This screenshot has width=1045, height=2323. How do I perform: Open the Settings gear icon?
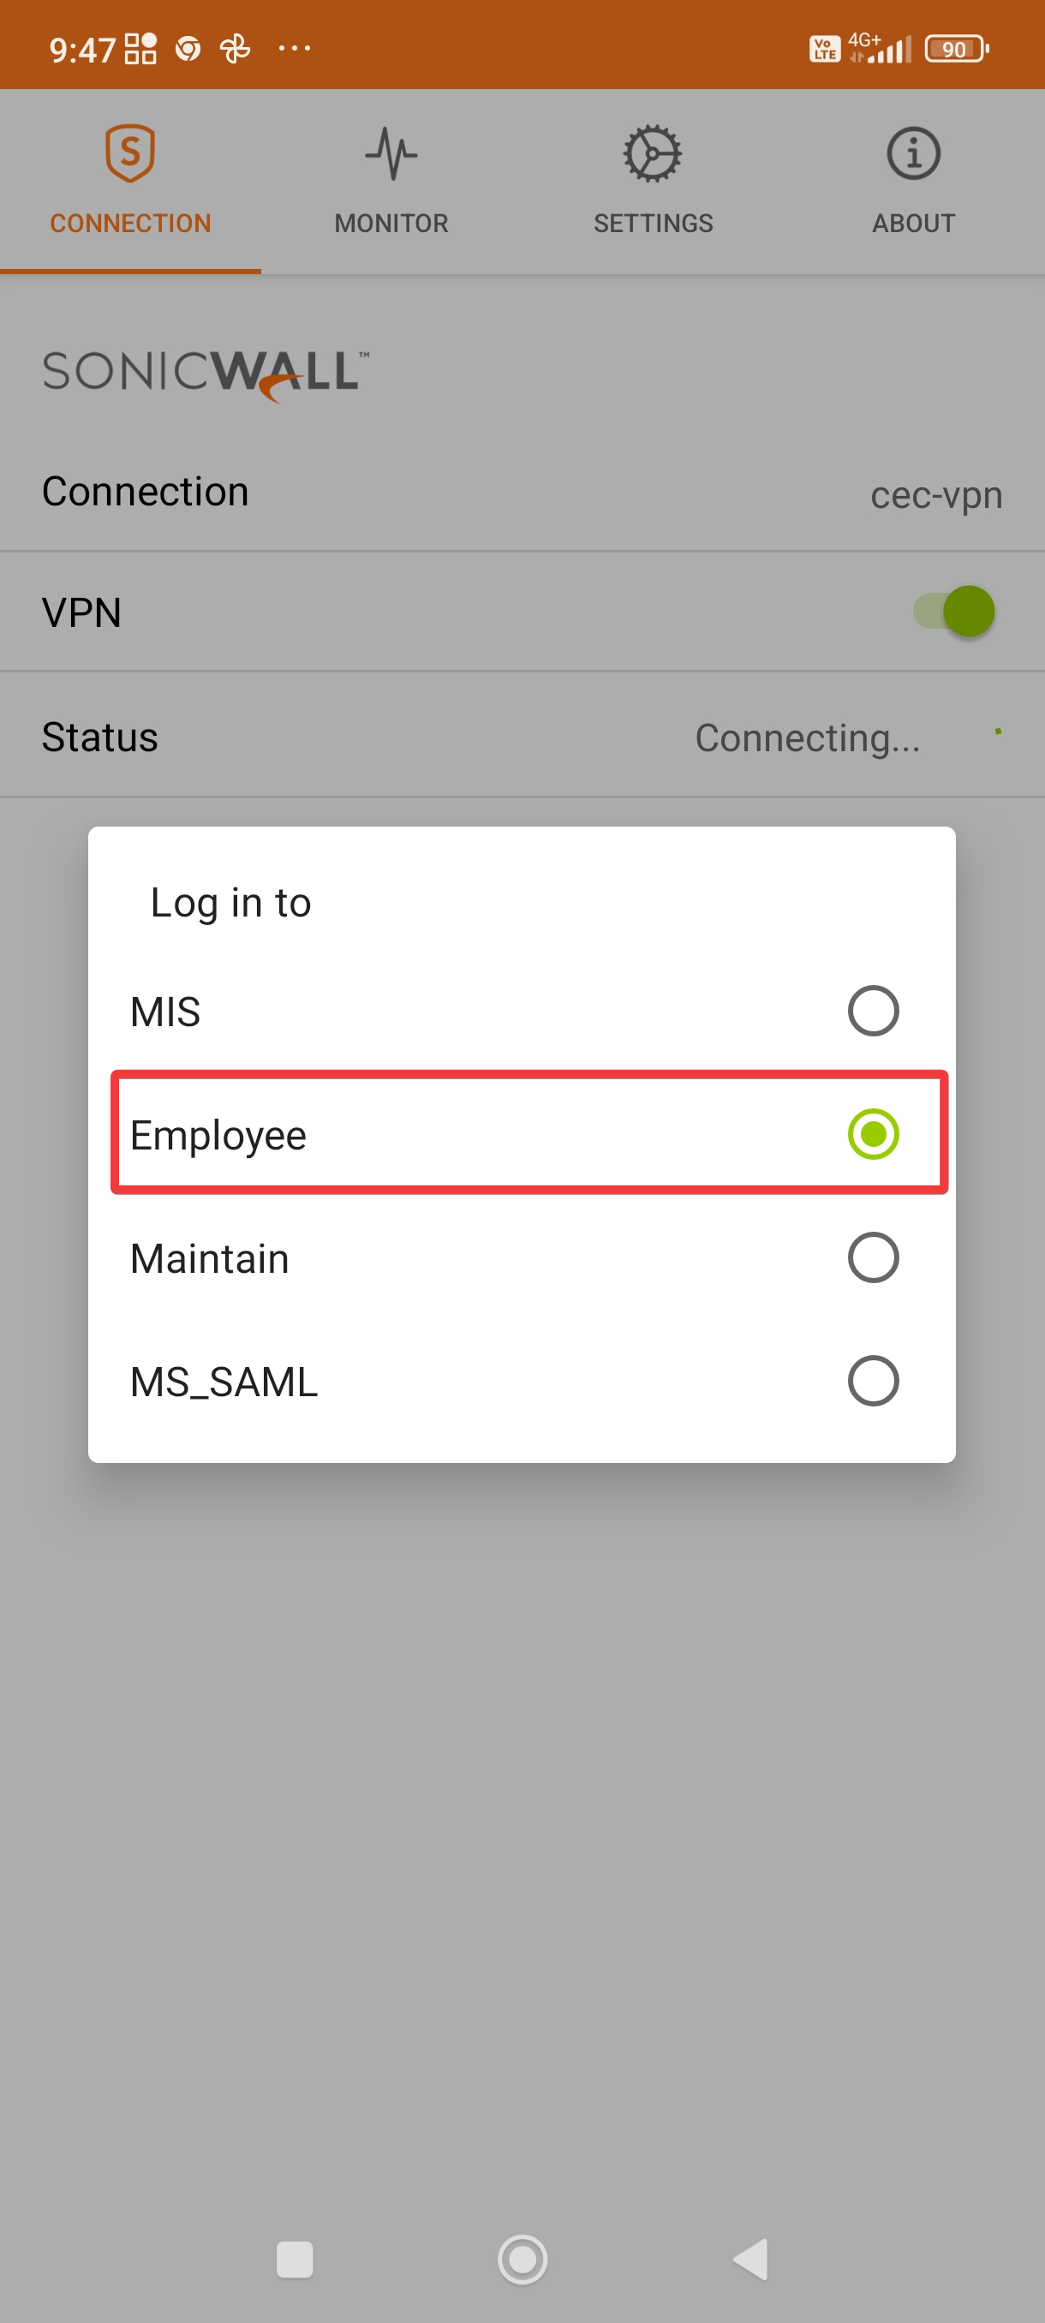coord(653,153)
